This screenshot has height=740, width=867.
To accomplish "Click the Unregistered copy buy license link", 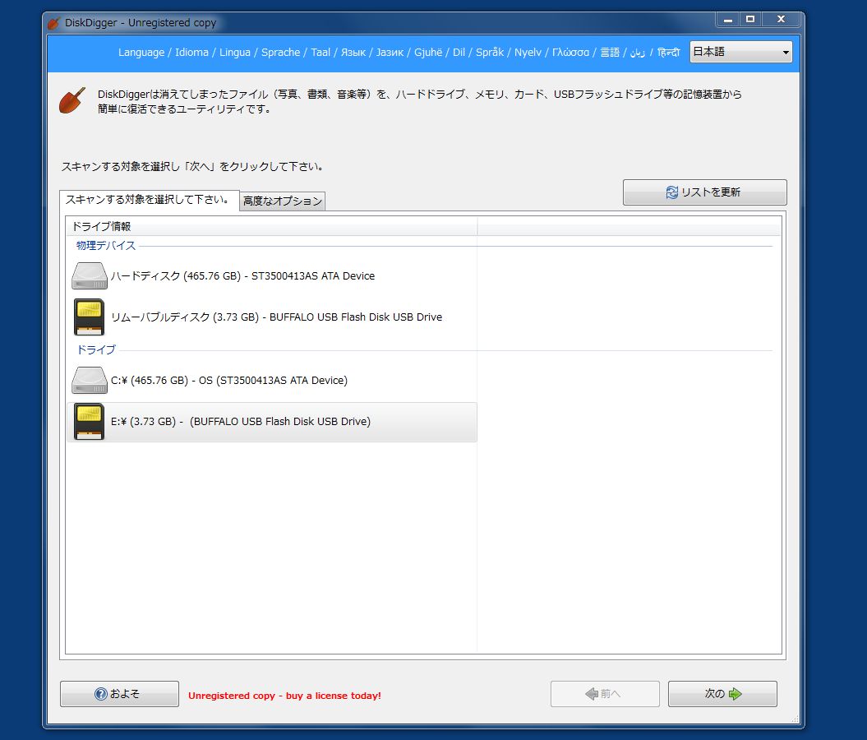I will click(284, 696).
